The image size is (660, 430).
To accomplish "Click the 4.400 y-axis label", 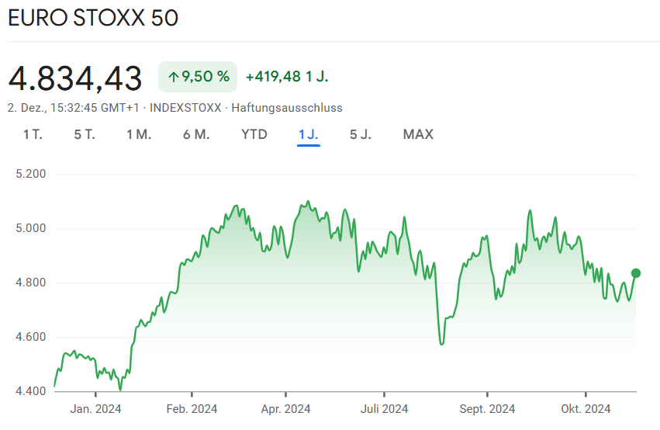I will [x=31, y=391].
